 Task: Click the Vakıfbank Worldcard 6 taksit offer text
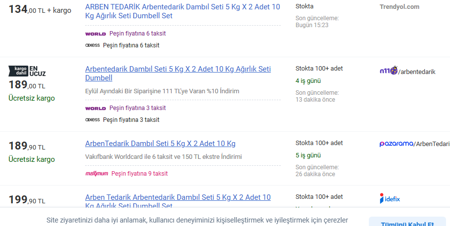(x=163, y=157)
